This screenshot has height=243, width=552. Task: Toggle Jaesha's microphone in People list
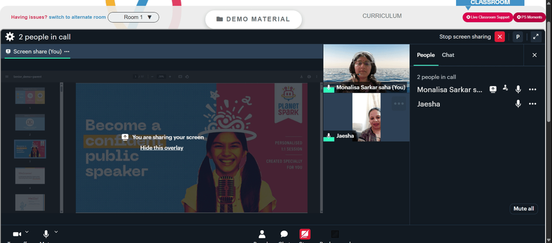click(518, 104)
